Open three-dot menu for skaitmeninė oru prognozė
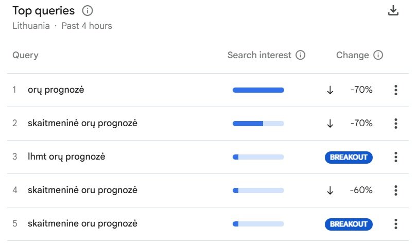The width and height of the screenshot is (418, 244). 396,190
